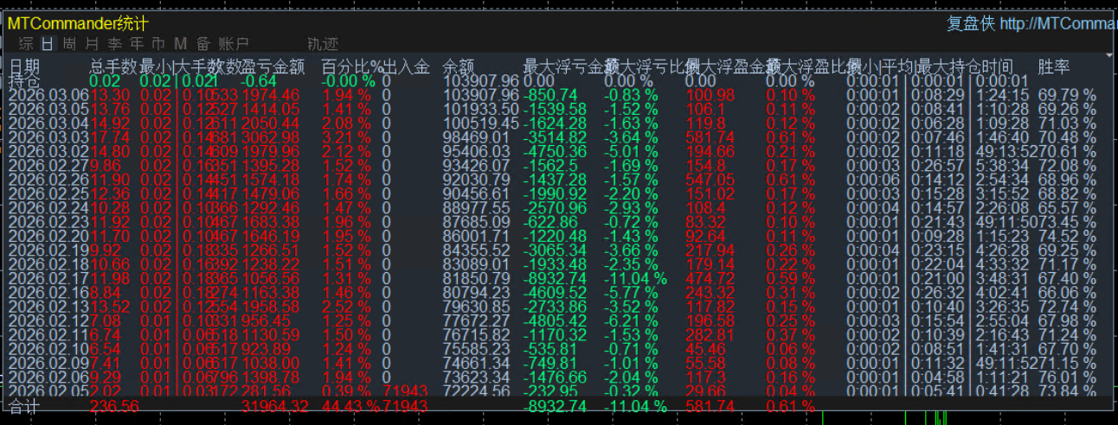Click the 日期 column header

pos(24,67)
